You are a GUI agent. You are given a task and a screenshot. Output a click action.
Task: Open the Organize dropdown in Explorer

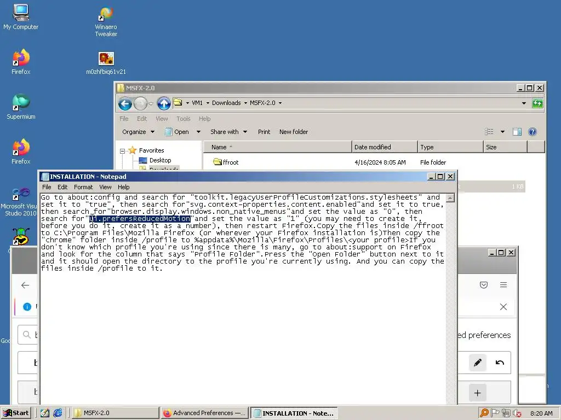coord(139,132)
